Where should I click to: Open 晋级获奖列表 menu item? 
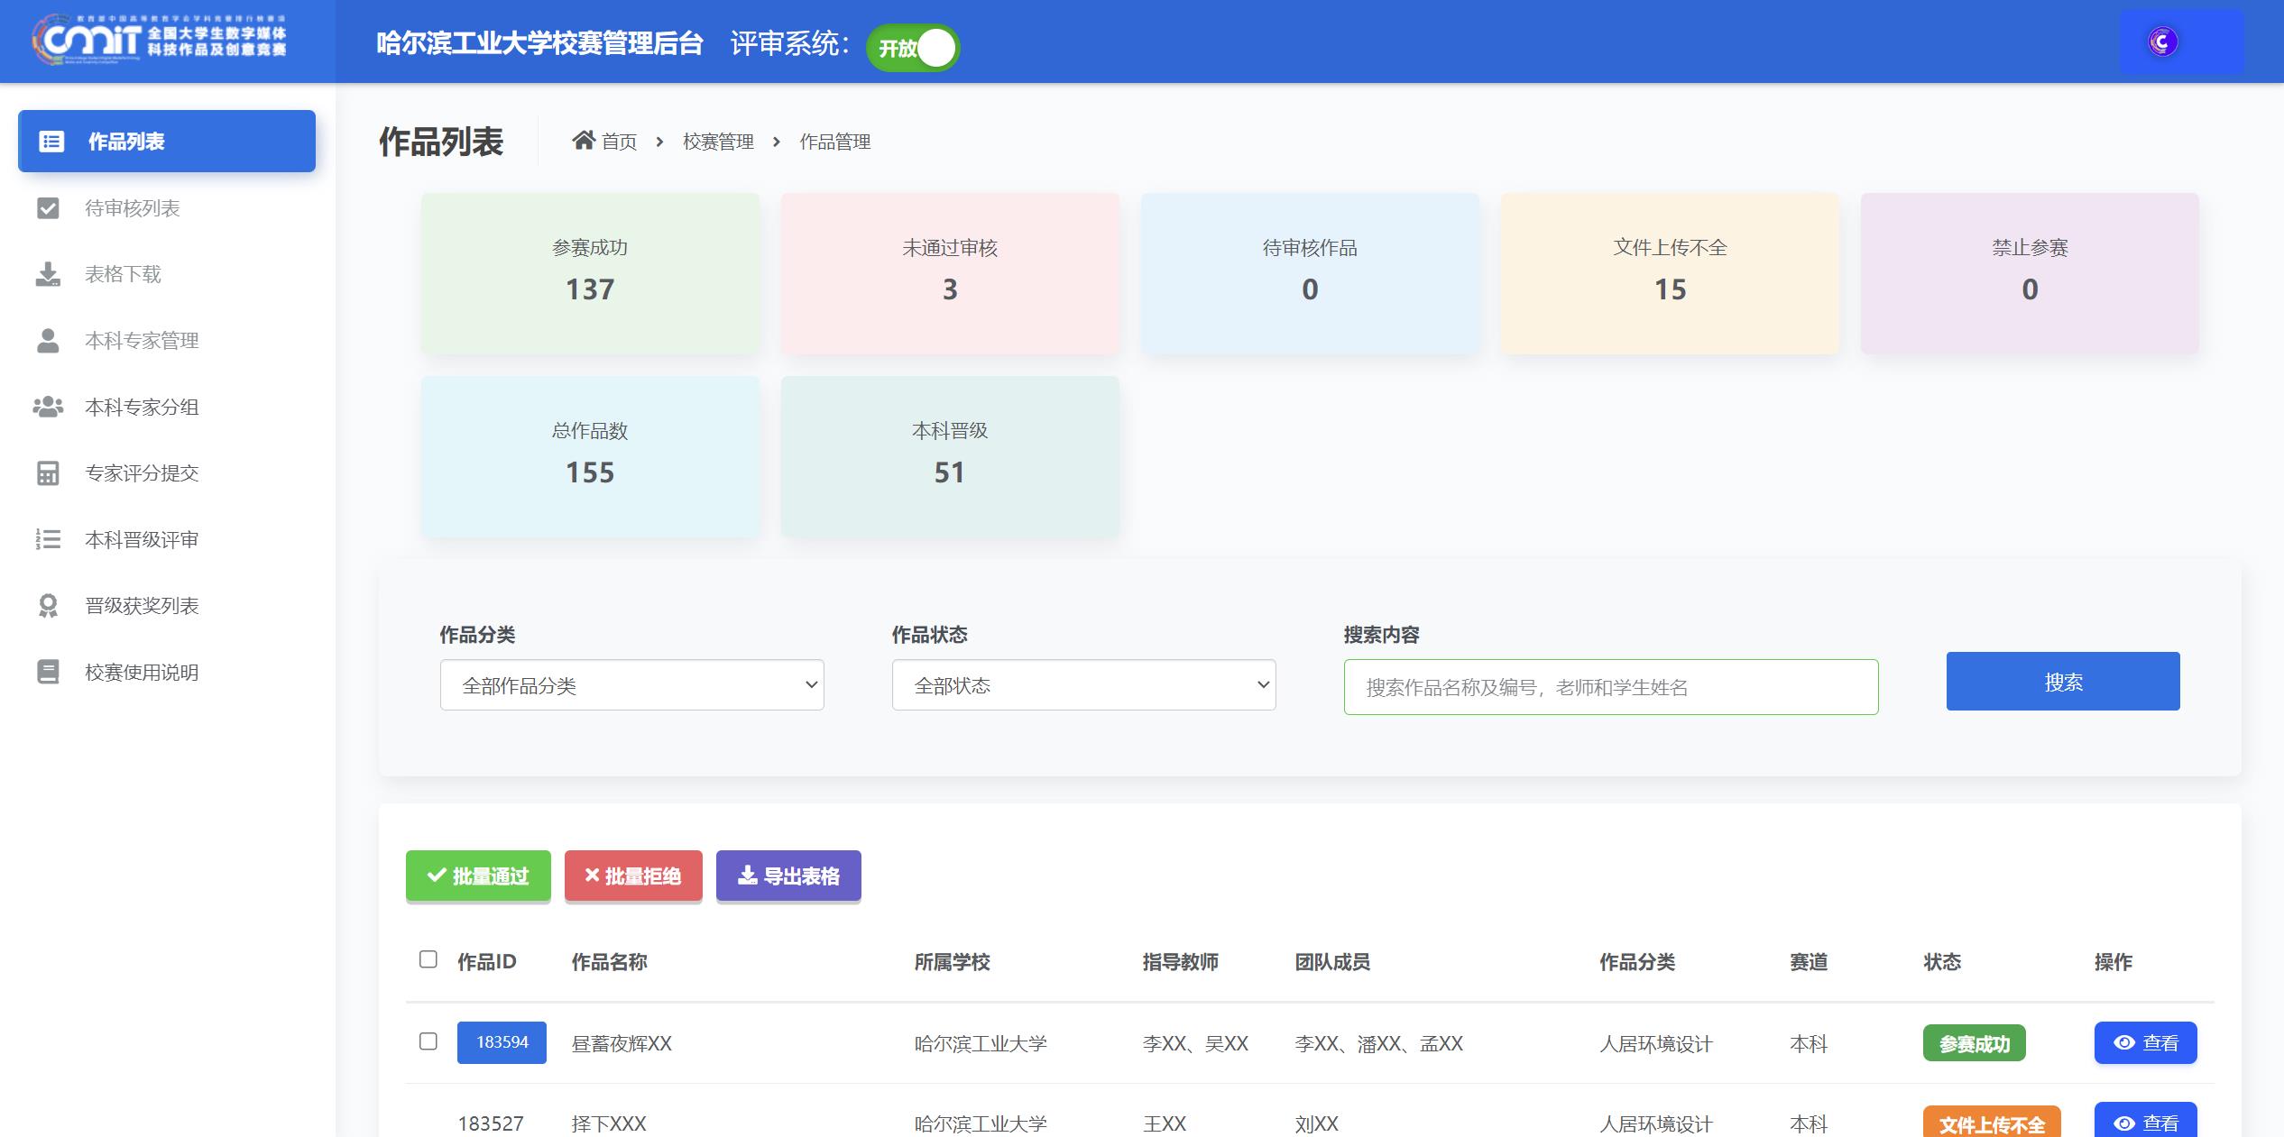pos(167,606)
